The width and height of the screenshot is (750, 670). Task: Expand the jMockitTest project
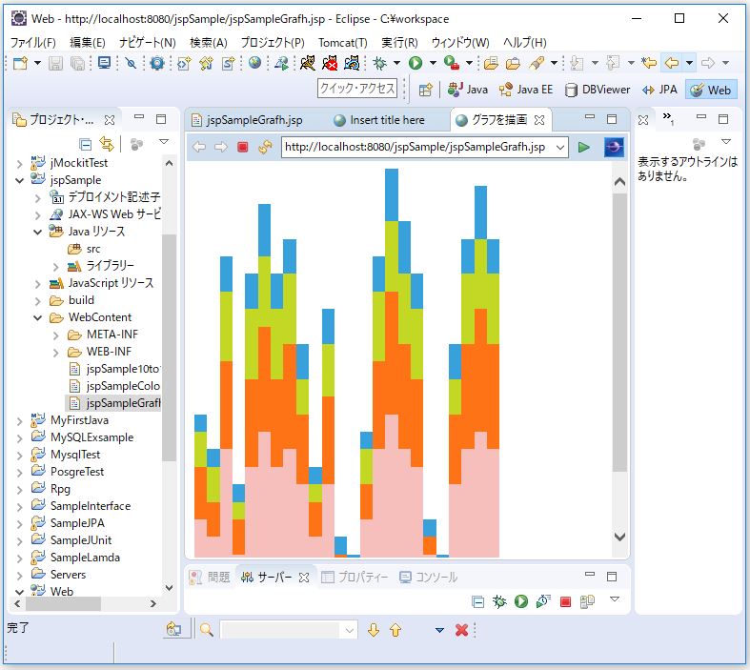(20, 164)
